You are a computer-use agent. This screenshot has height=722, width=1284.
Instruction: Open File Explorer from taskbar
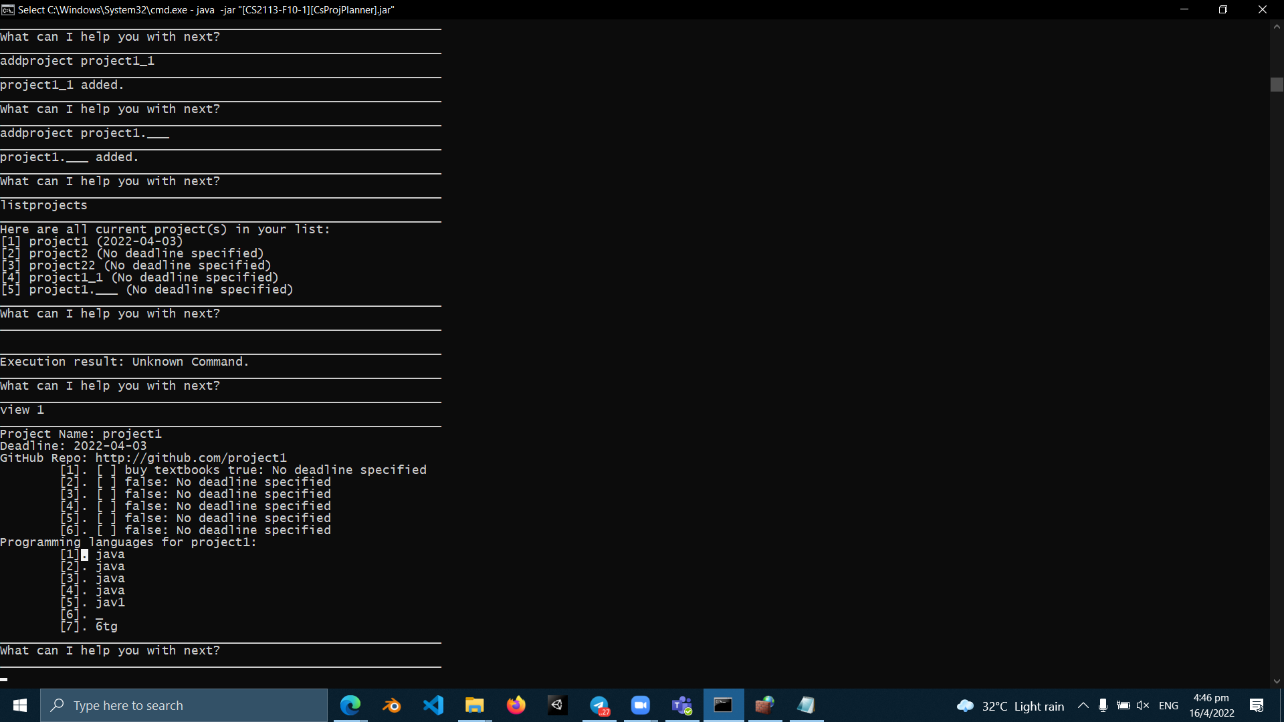pos(475,705)
